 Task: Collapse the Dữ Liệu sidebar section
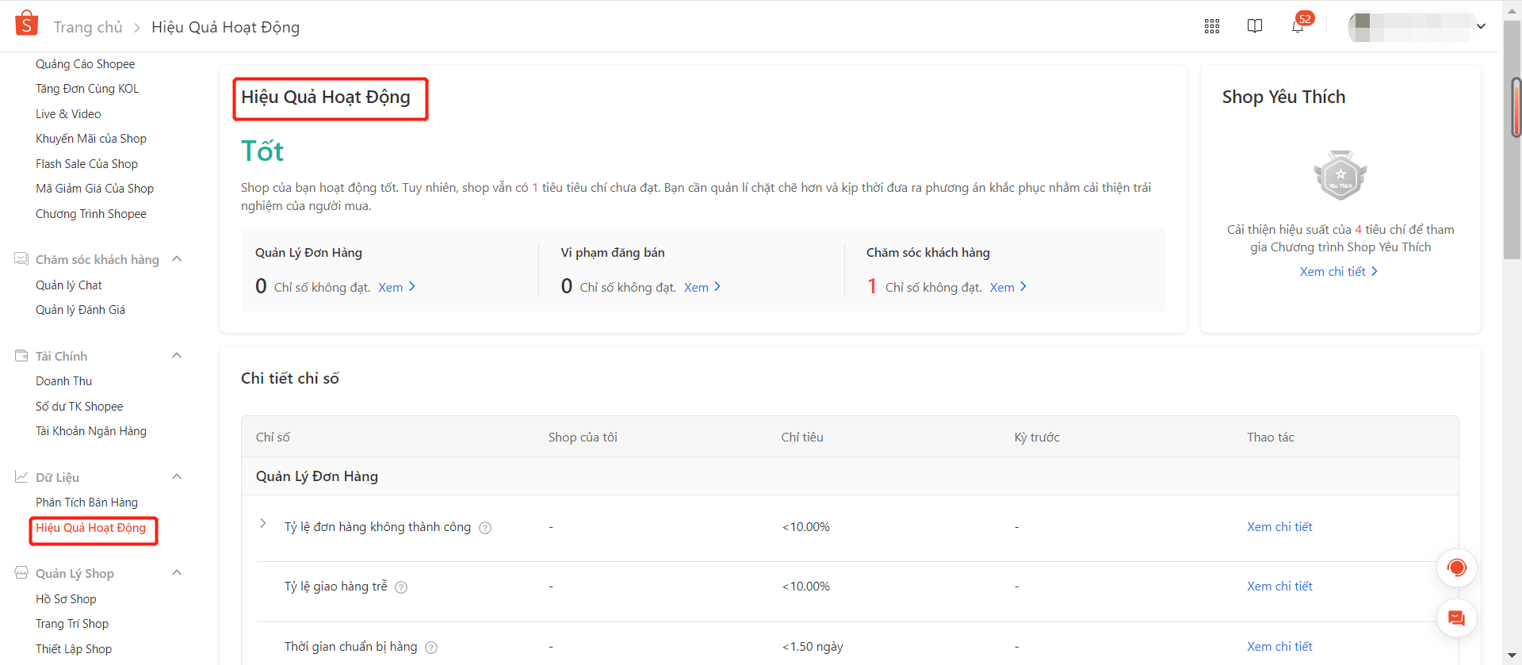tap(177, 477)
